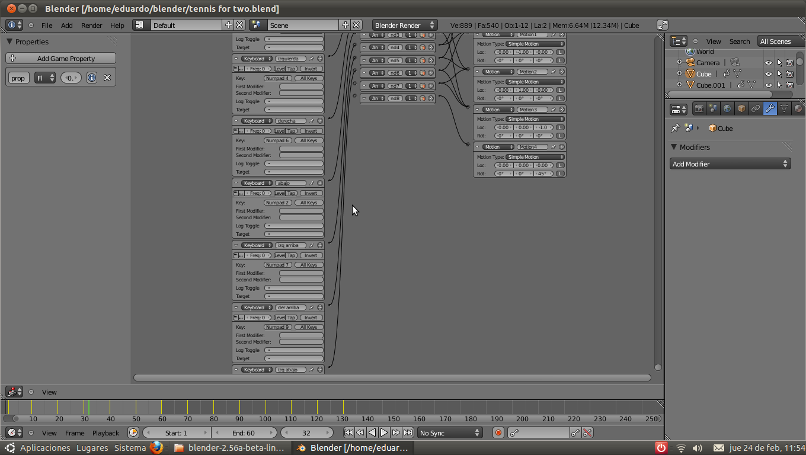Click frame 100 on the timeline
The image size is (806, 455).
265,407
